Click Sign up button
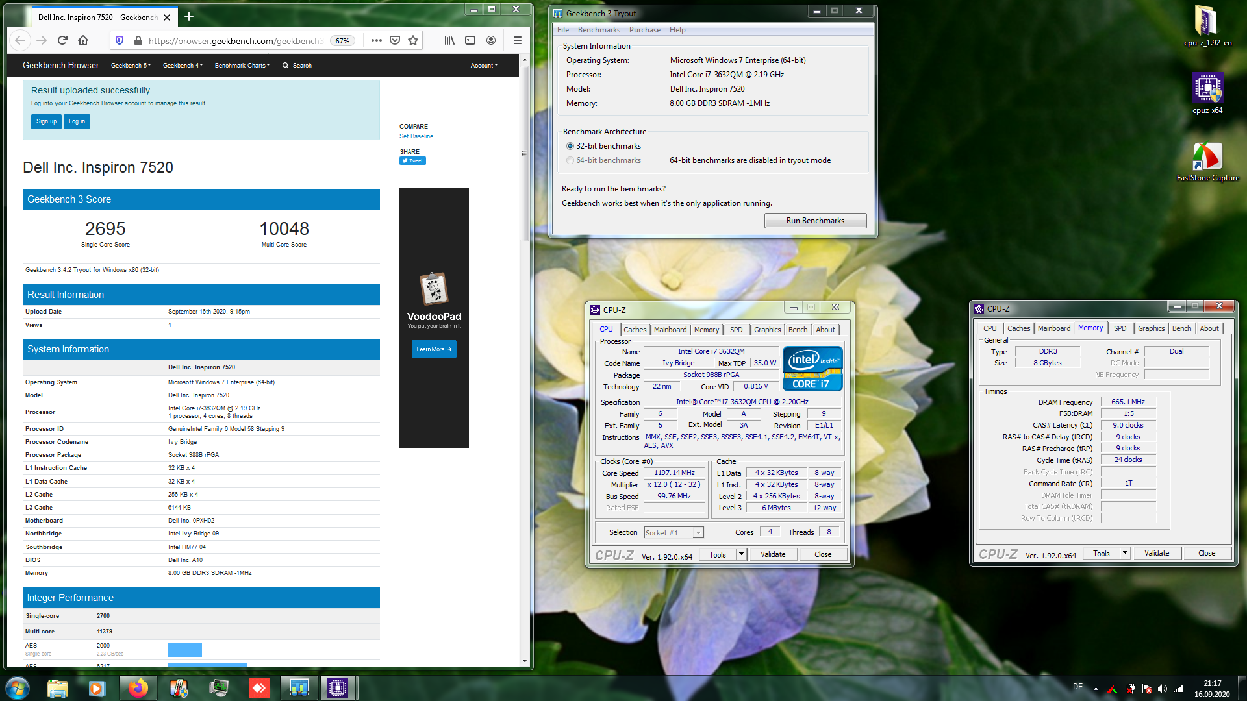Viewport: 1247px width, 701px height. [46, 121]
